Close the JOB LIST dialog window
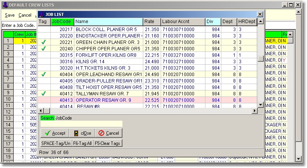The height and width of the screenshot is (168, 307). [x=260, y=14]
